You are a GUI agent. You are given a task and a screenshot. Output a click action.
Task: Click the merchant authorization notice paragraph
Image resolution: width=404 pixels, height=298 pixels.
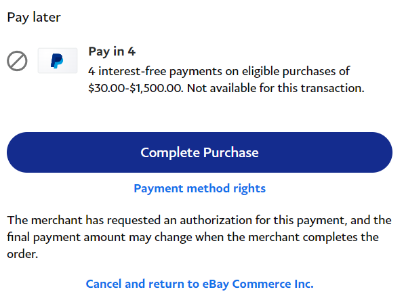(199, 237)
